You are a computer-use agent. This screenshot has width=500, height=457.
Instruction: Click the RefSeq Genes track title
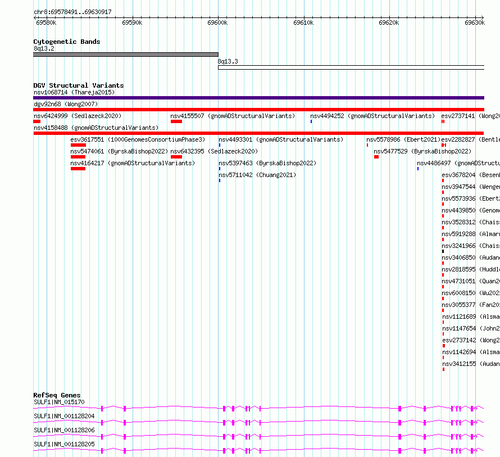coord(57,395)
